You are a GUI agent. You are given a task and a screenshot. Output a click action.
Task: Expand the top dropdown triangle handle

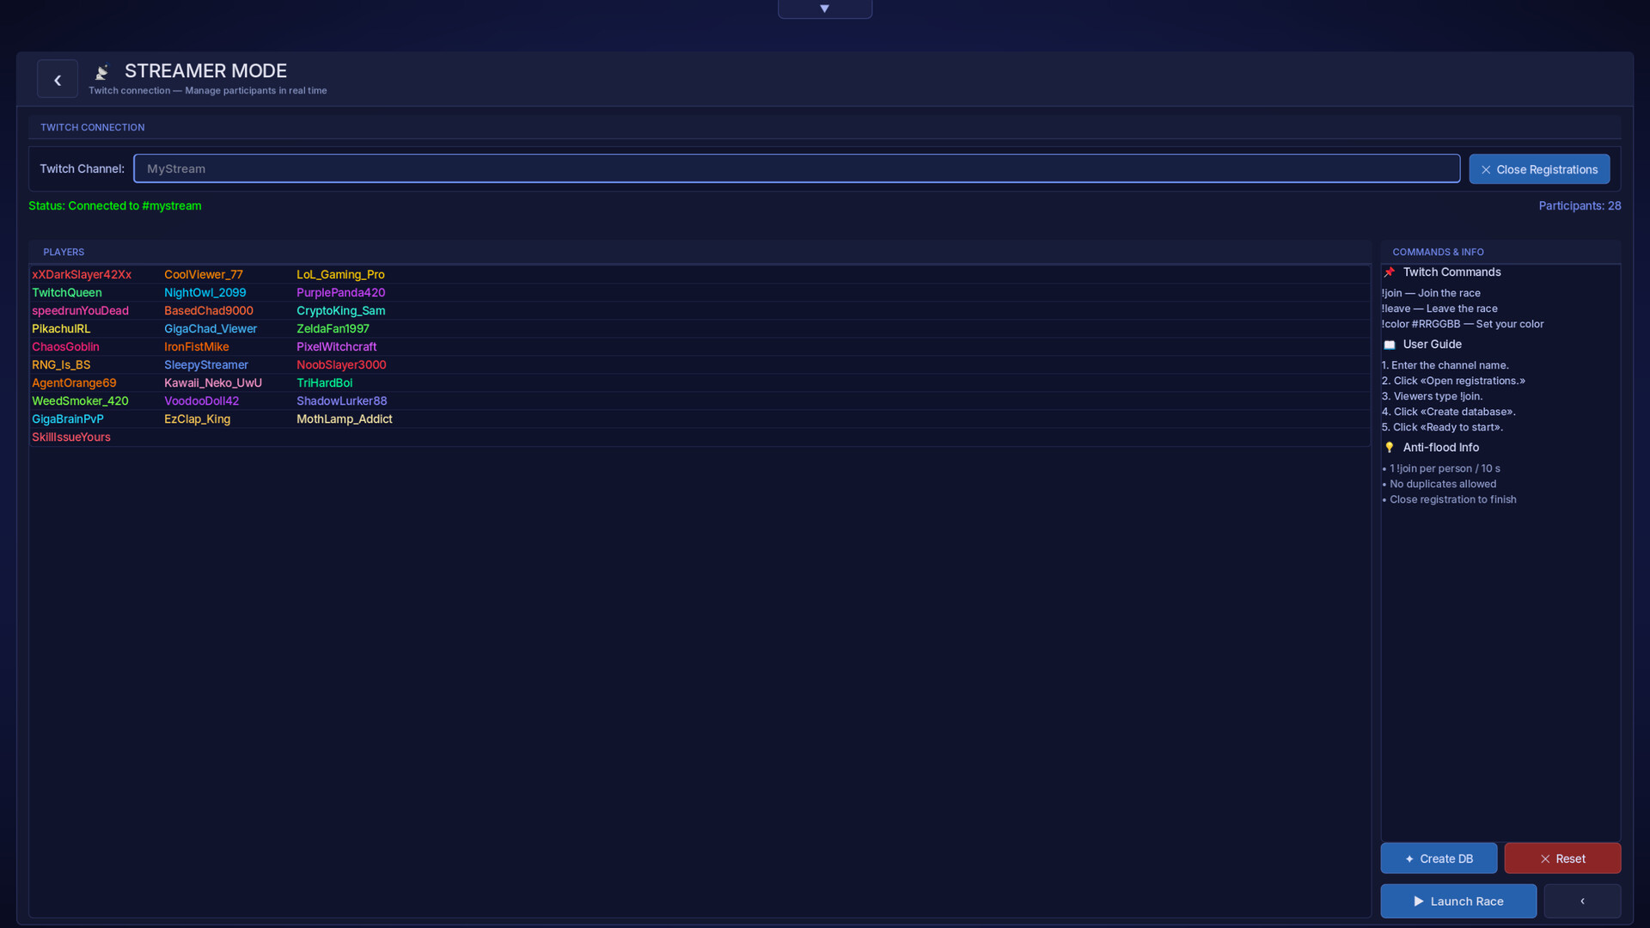click(824, 9)
